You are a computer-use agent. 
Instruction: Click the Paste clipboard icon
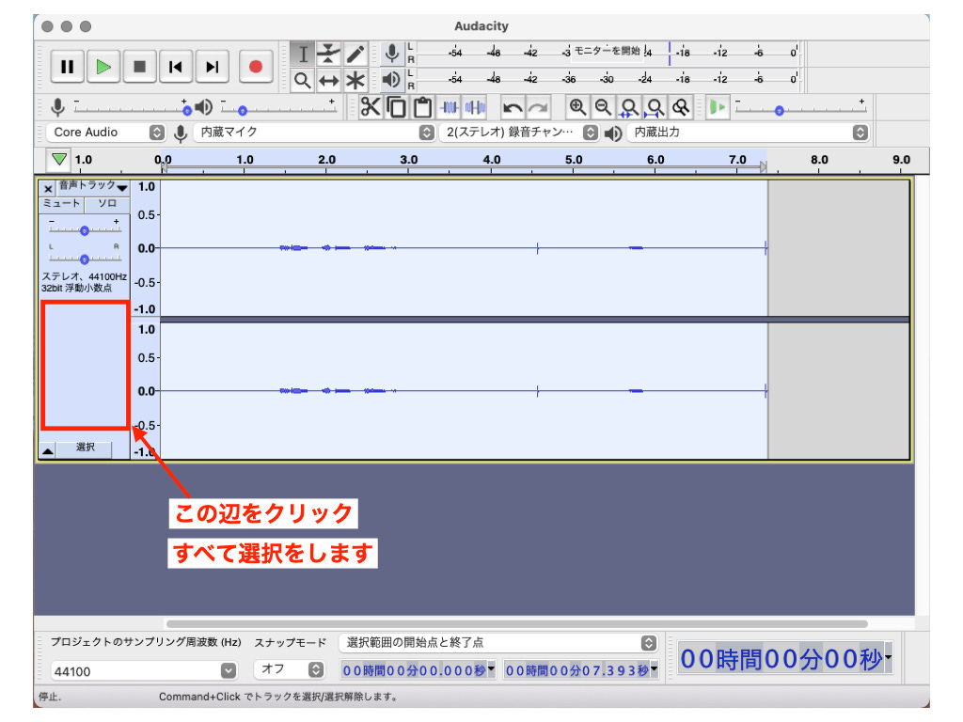click(x=422, y=107)
